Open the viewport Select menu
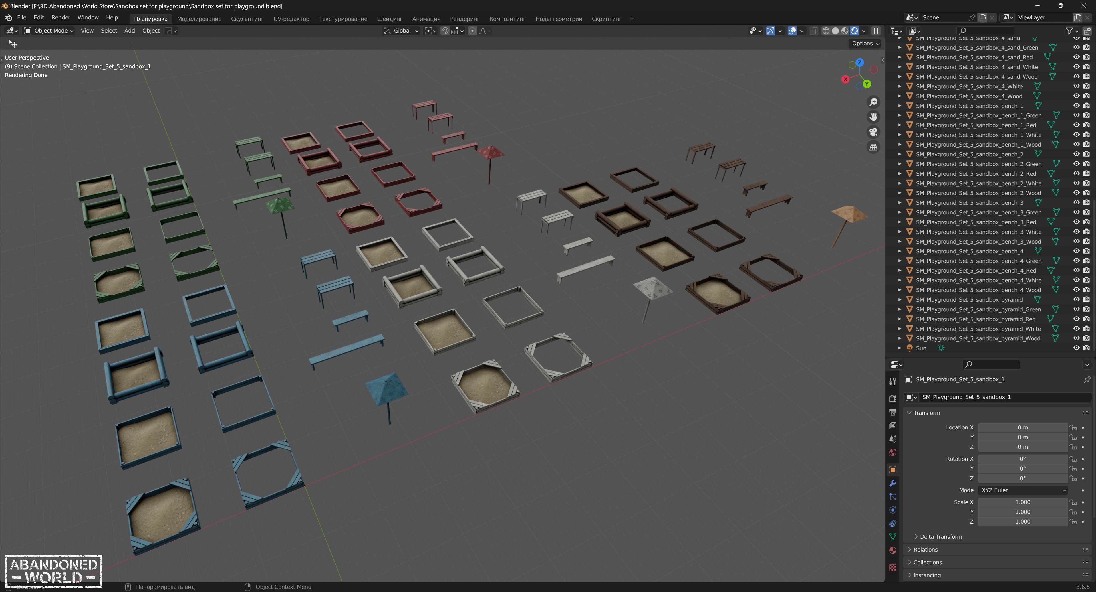The width and height of the screenshot is (1096, 592). tap(108, 31)
